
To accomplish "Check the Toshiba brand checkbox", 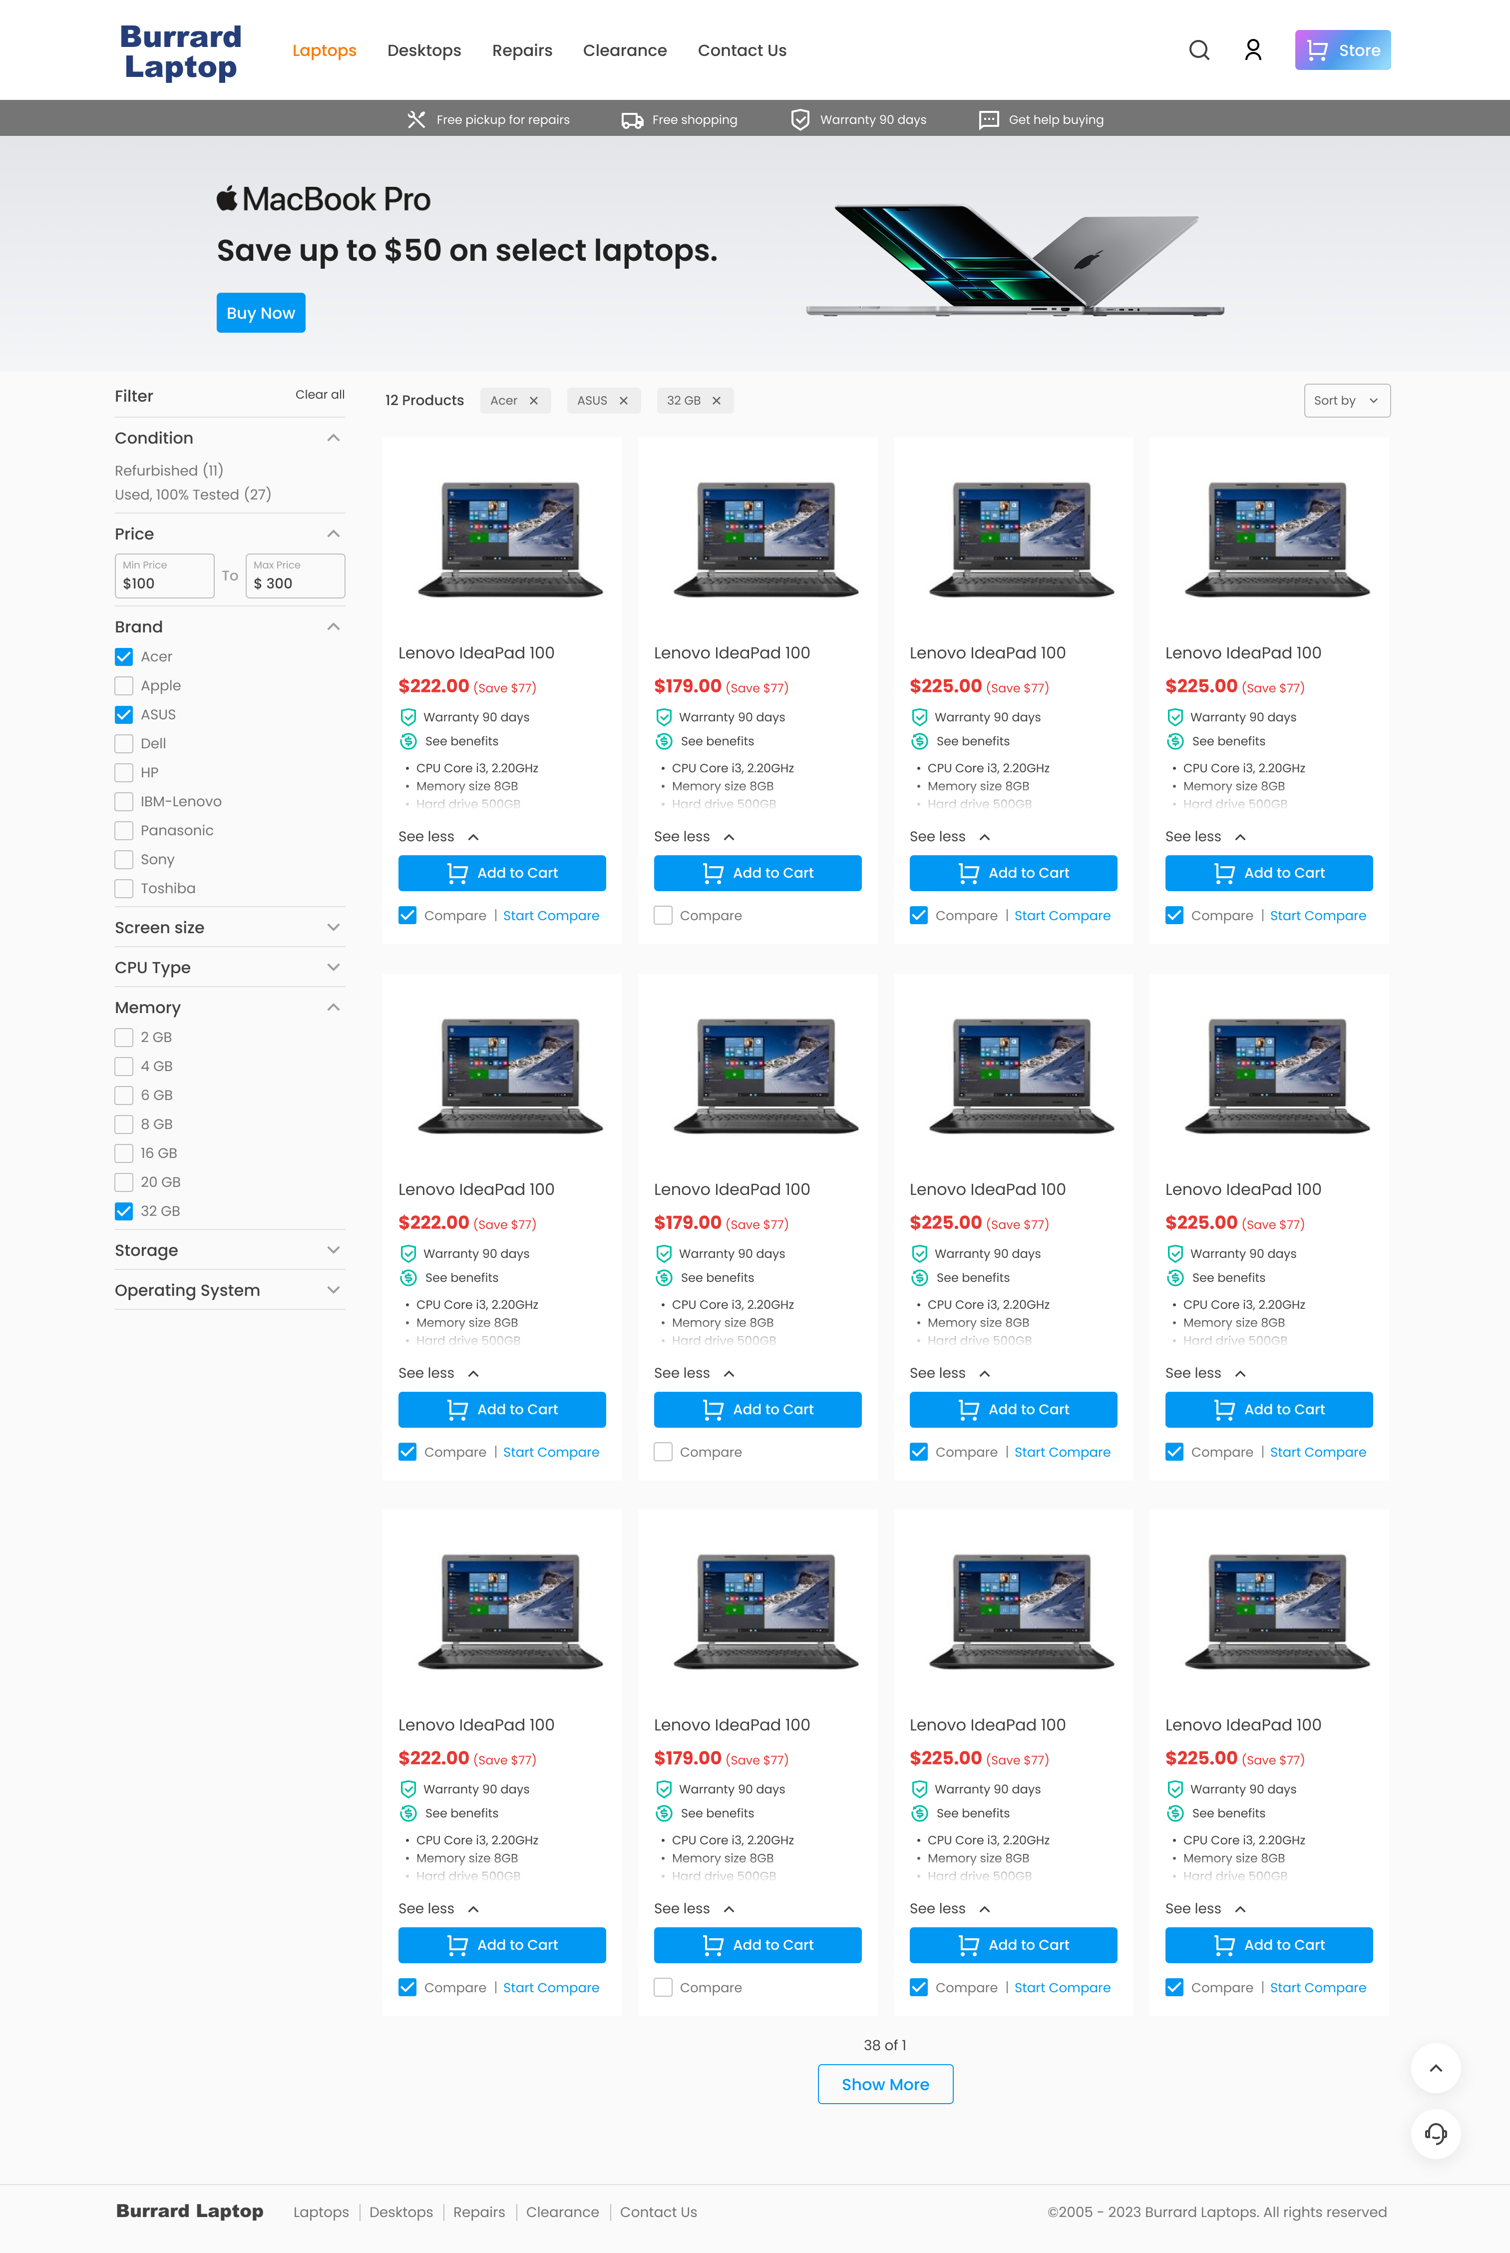I will [x=123, y=888].
